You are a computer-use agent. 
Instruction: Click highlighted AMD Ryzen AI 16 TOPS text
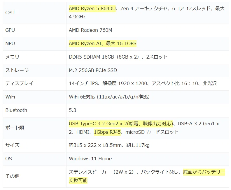tap(103, 43)
